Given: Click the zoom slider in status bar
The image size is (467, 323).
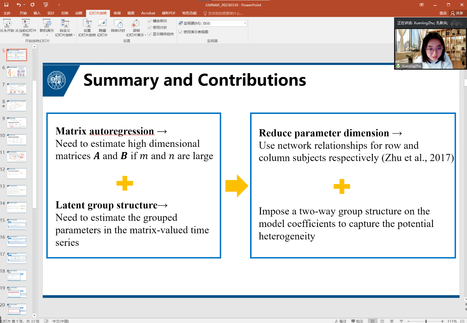Looking at the screenshot, I should tap(426, 321).
